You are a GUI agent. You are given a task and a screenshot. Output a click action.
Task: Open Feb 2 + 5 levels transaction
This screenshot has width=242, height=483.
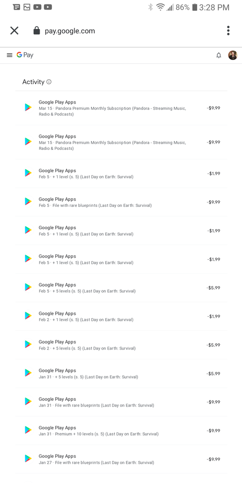coord(121,345)
